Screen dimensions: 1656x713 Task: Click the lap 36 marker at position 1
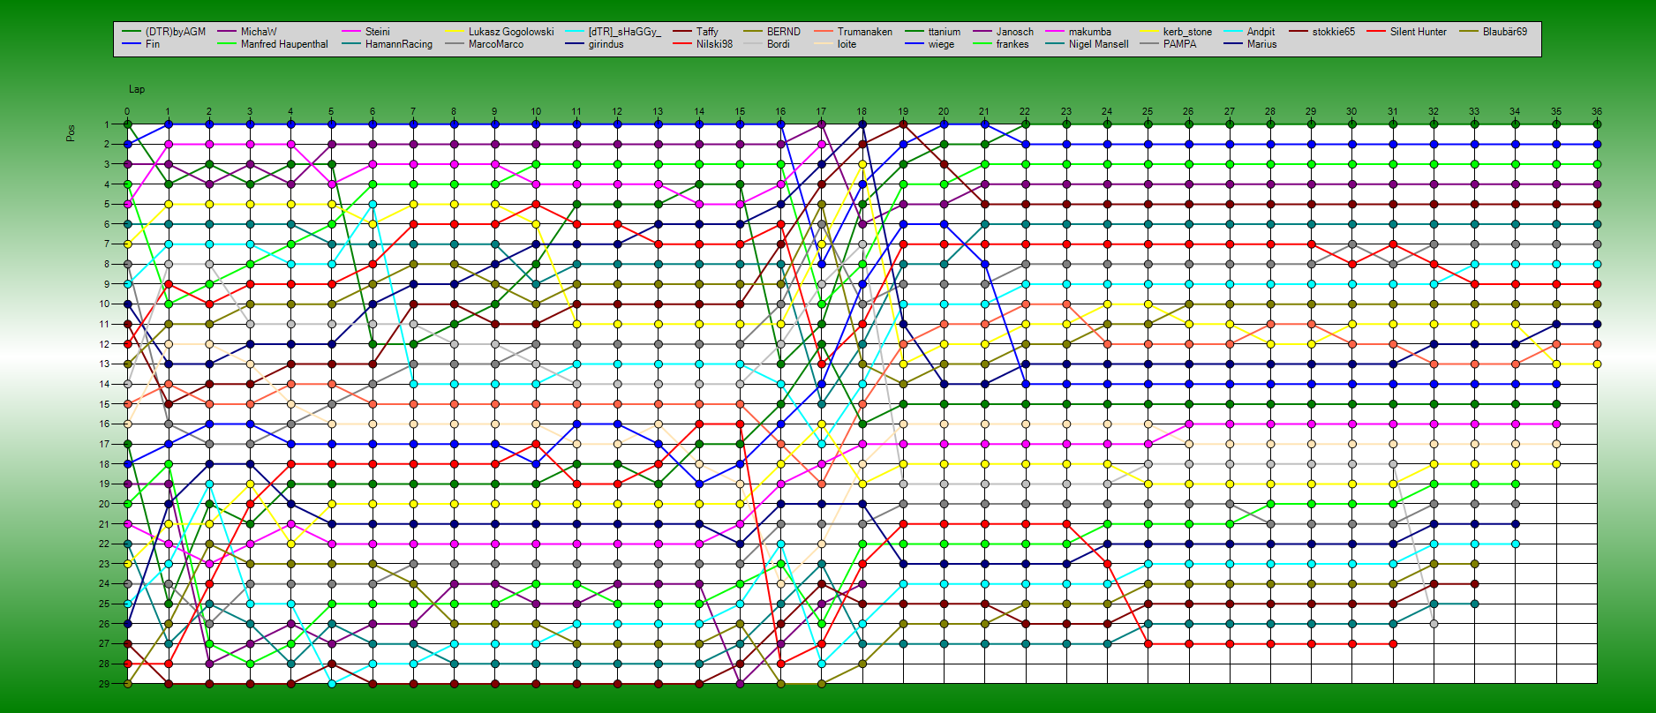1597,124
